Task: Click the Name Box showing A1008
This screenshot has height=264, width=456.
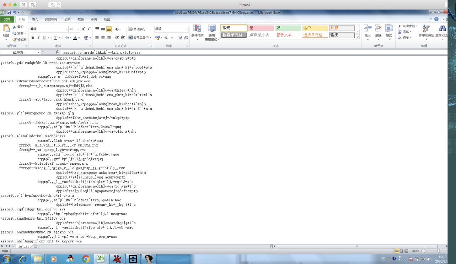Action: pos(18,52)
